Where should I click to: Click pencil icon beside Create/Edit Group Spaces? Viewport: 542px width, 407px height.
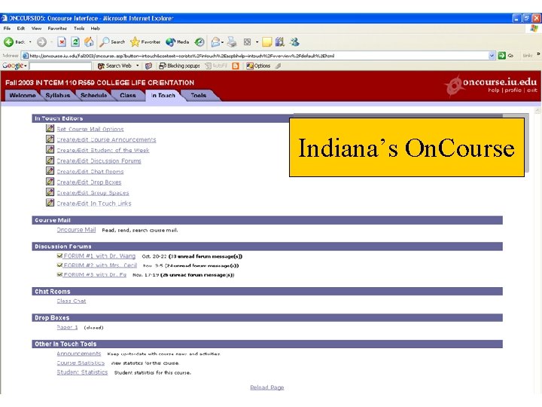pyautogui.click(x=50, y=191)
